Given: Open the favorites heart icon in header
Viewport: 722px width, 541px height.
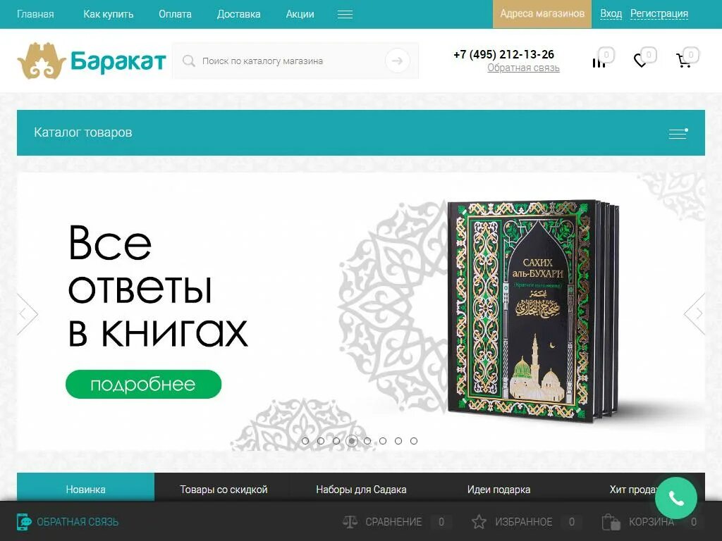Looking at the screenshot, I should (640, 61).
